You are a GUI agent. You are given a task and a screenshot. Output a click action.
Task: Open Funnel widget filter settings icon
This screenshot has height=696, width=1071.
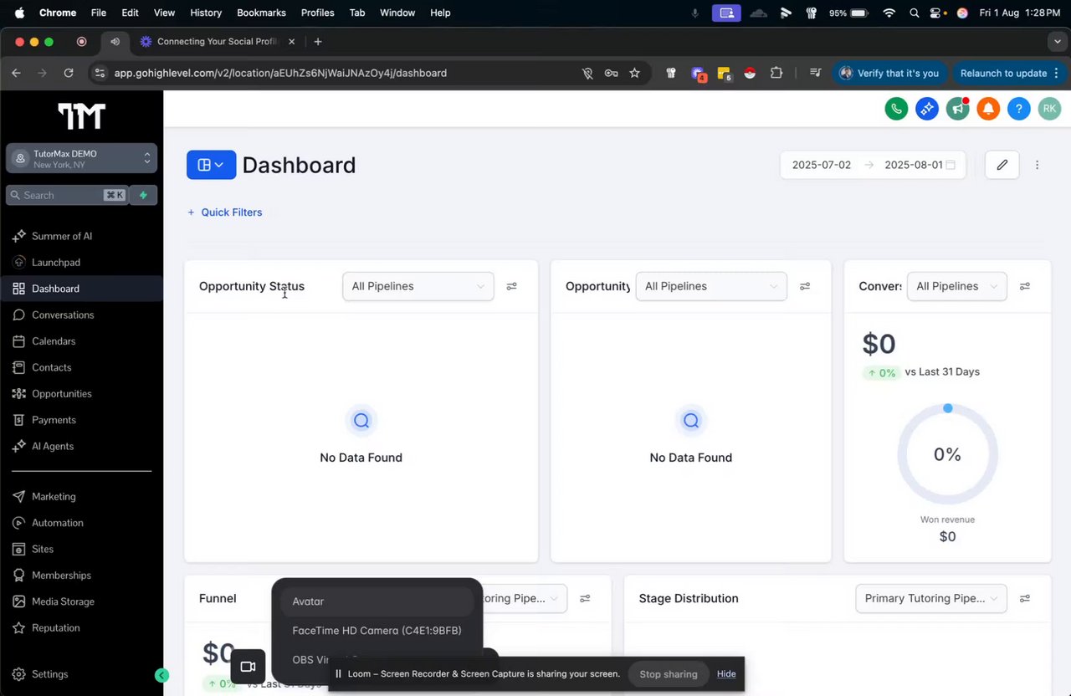point(586,598)
